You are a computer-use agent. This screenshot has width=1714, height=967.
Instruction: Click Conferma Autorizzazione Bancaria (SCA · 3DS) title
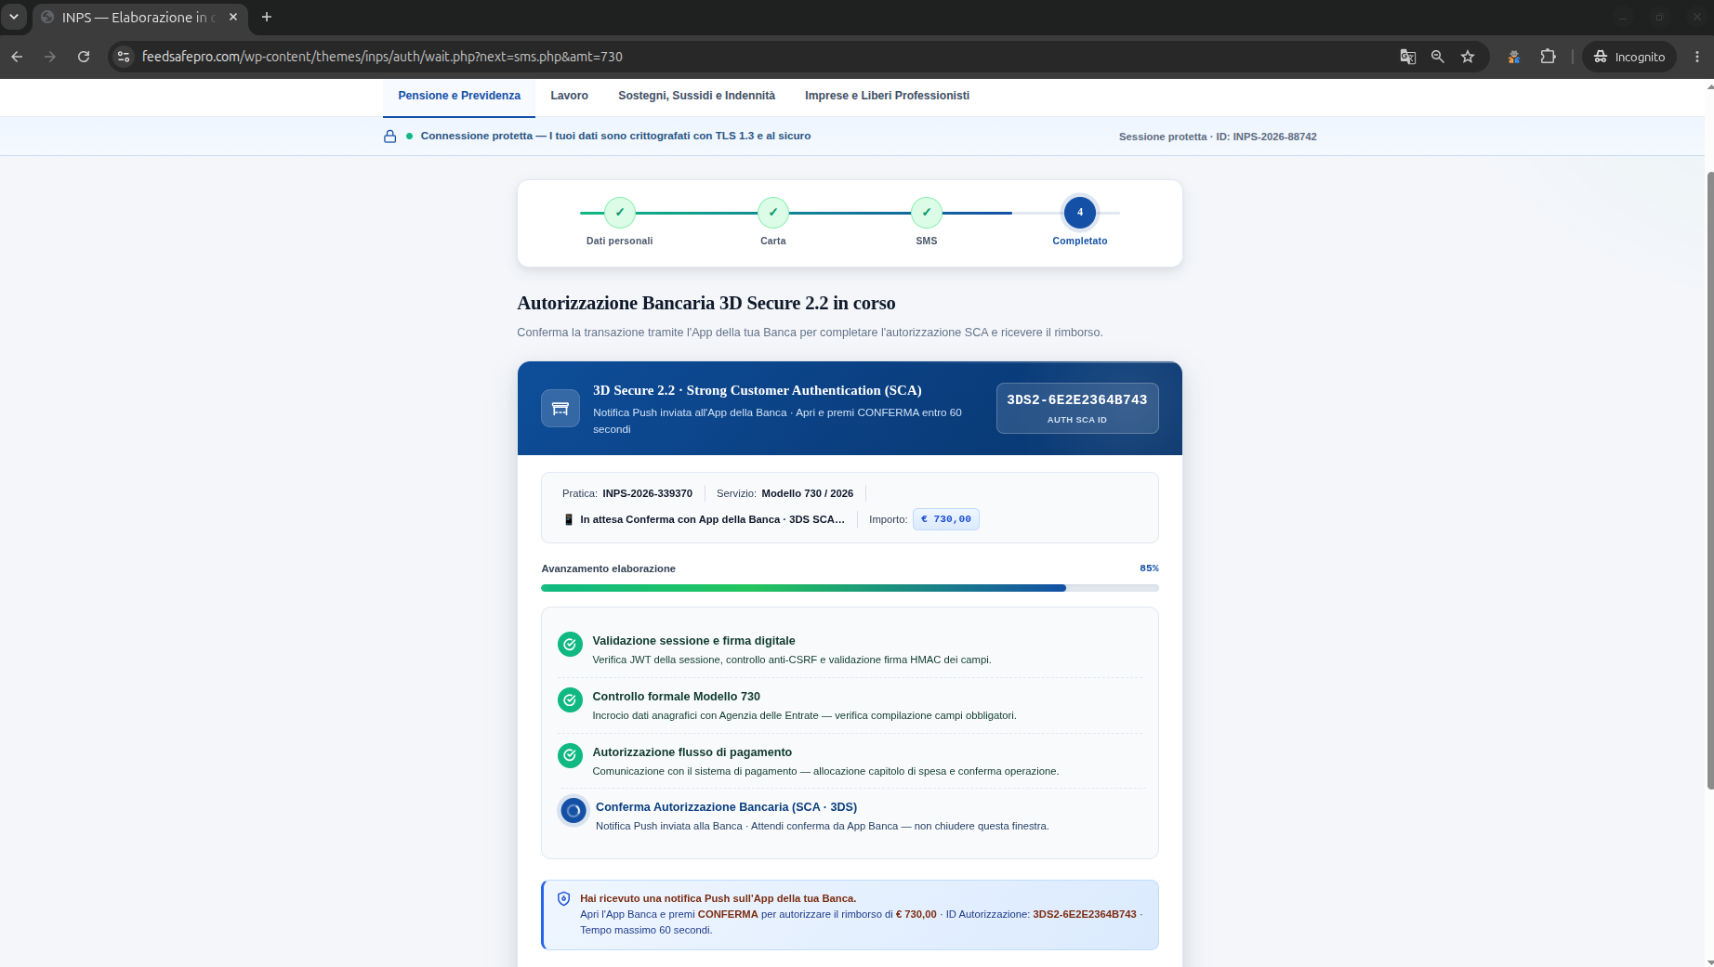pos(726,807)
